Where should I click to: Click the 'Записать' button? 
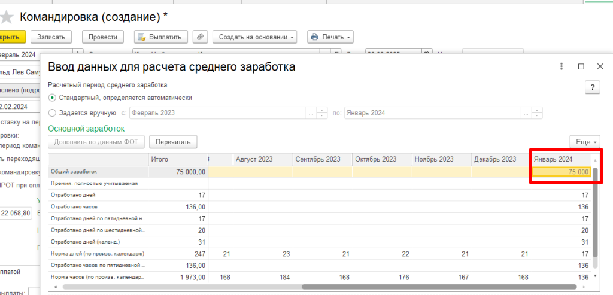coord(51,37)
